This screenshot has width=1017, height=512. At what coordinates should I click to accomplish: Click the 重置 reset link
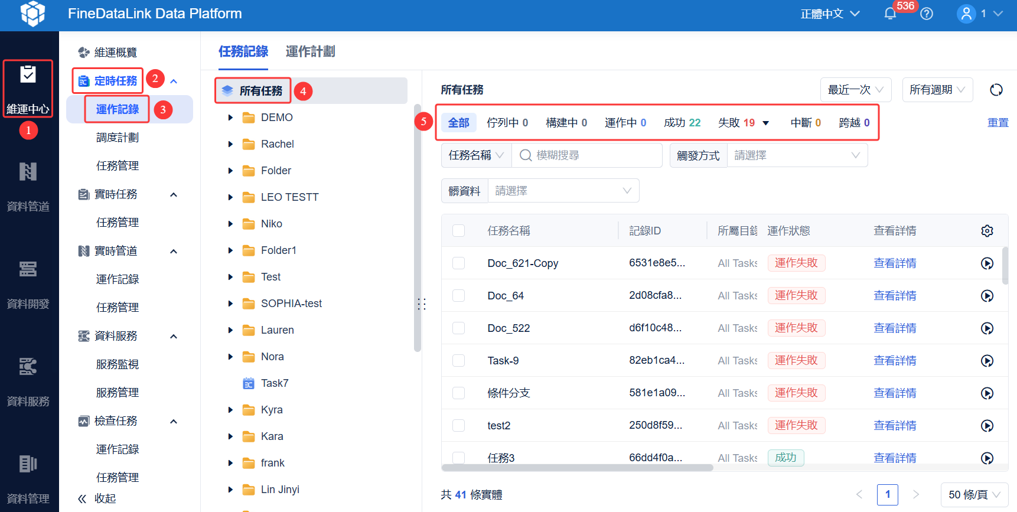pyautogui.click(x=998, y=123)
